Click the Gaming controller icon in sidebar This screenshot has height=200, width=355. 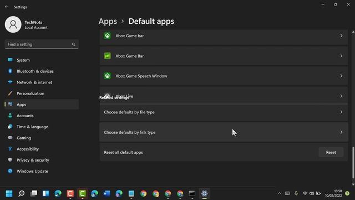(10, 138)
